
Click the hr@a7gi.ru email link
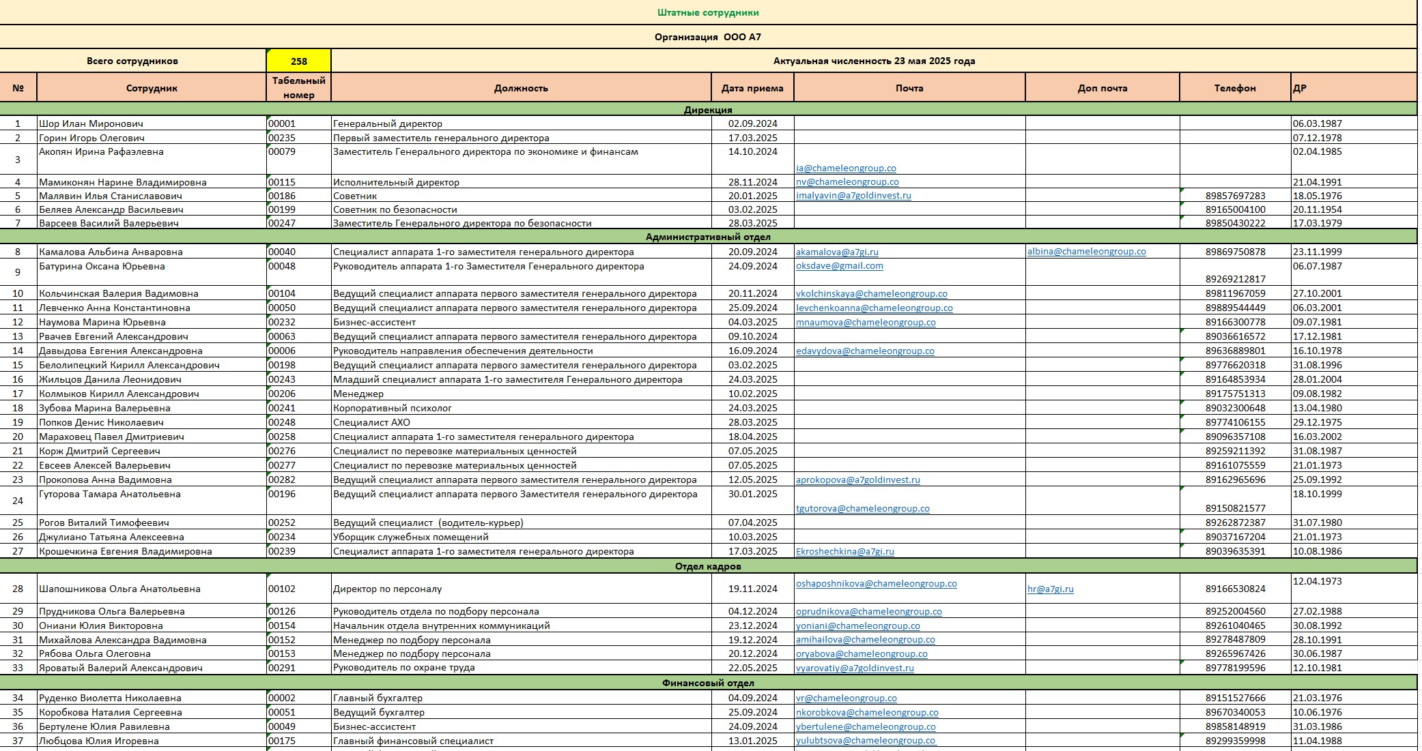(1050, 589)
